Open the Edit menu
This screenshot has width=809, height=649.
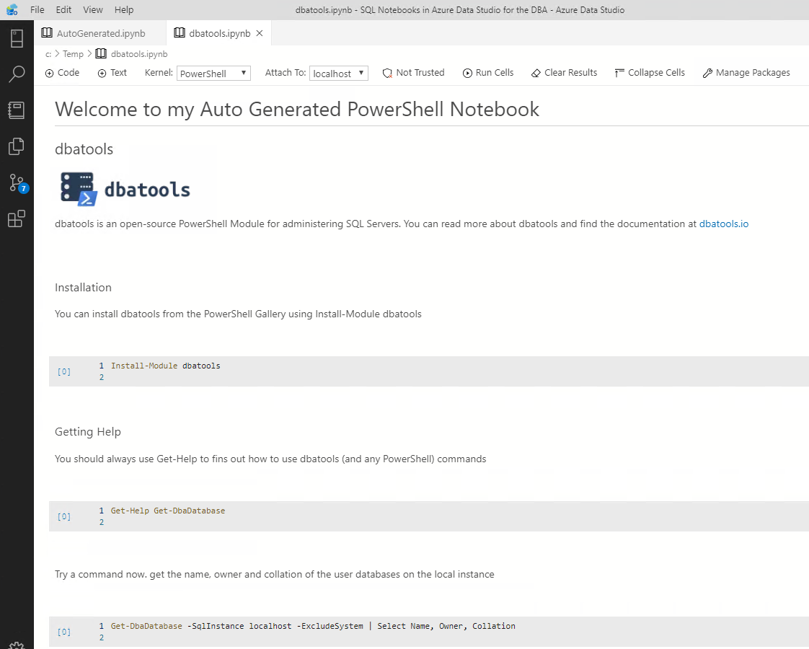point(63,10)
